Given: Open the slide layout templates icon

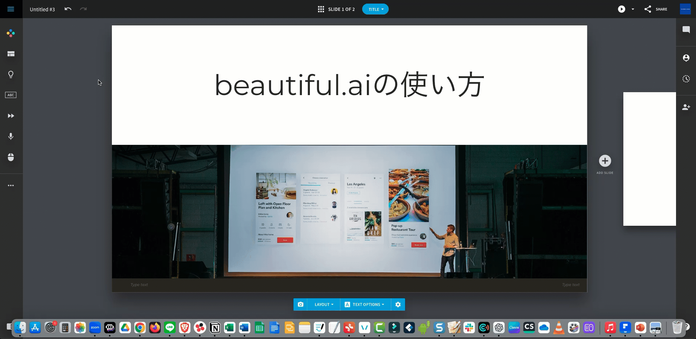Looking at the screenshot, I should (11, 54).
